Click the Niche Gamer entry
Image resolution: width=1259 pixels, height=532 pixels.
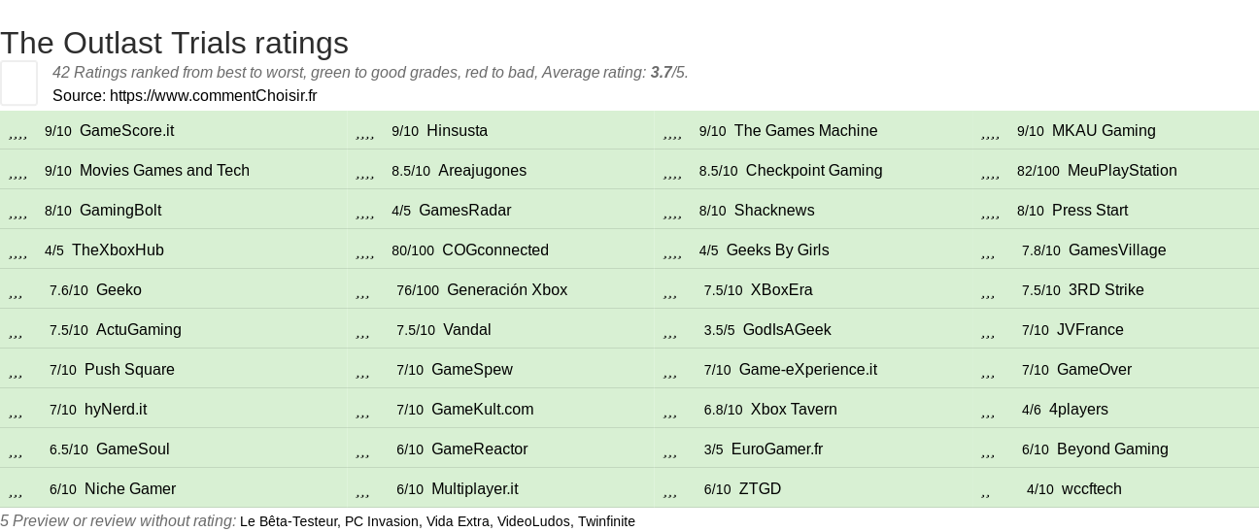(130, 489)
